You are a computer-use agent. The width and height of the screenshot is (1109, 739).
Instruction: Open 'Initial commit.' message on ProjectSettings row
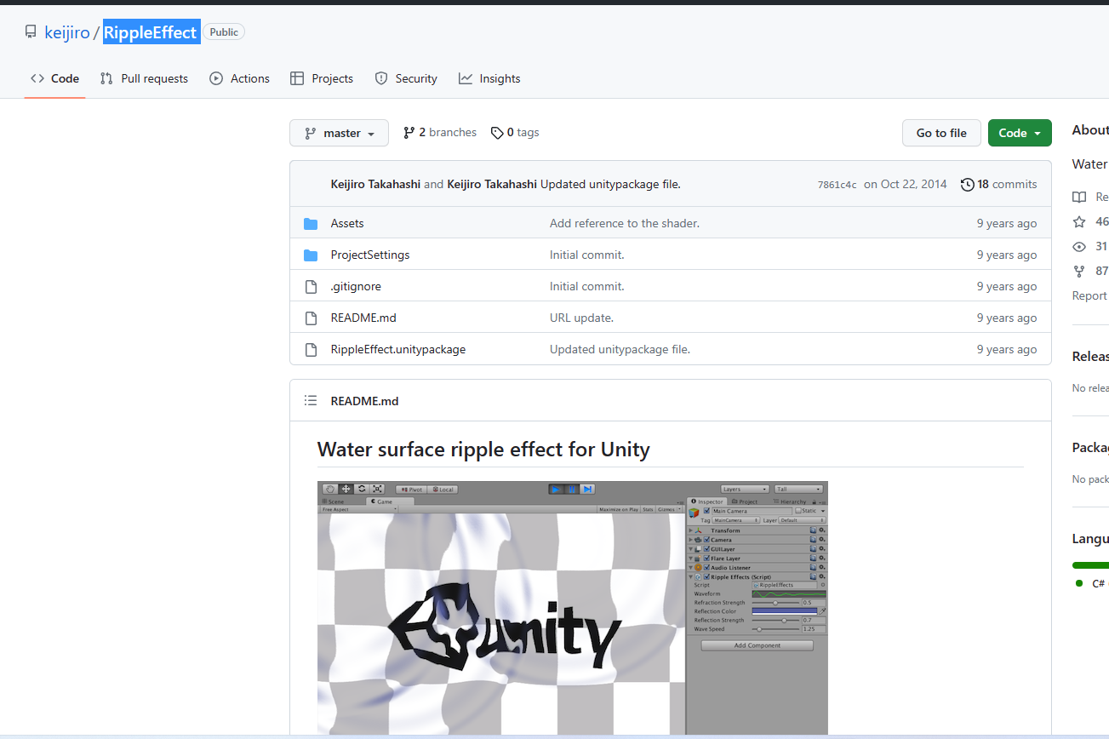click(587, 255)
